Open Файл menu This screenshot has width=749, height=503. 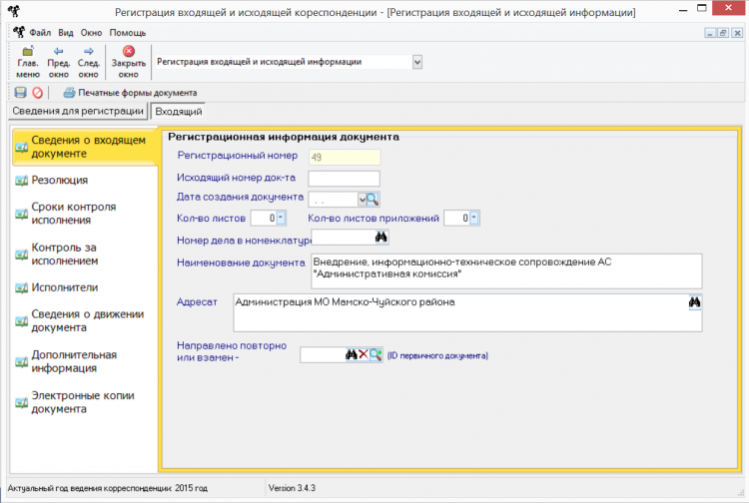pos(40,33)
